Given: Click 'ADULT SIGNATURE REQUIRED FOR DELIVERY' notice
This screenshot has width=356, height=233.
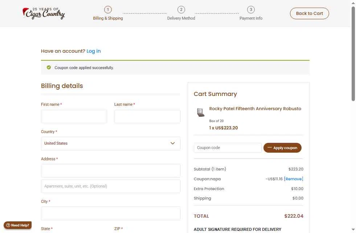Looking at the screenshot, I should pyautogui.click(x=237, y=229).
